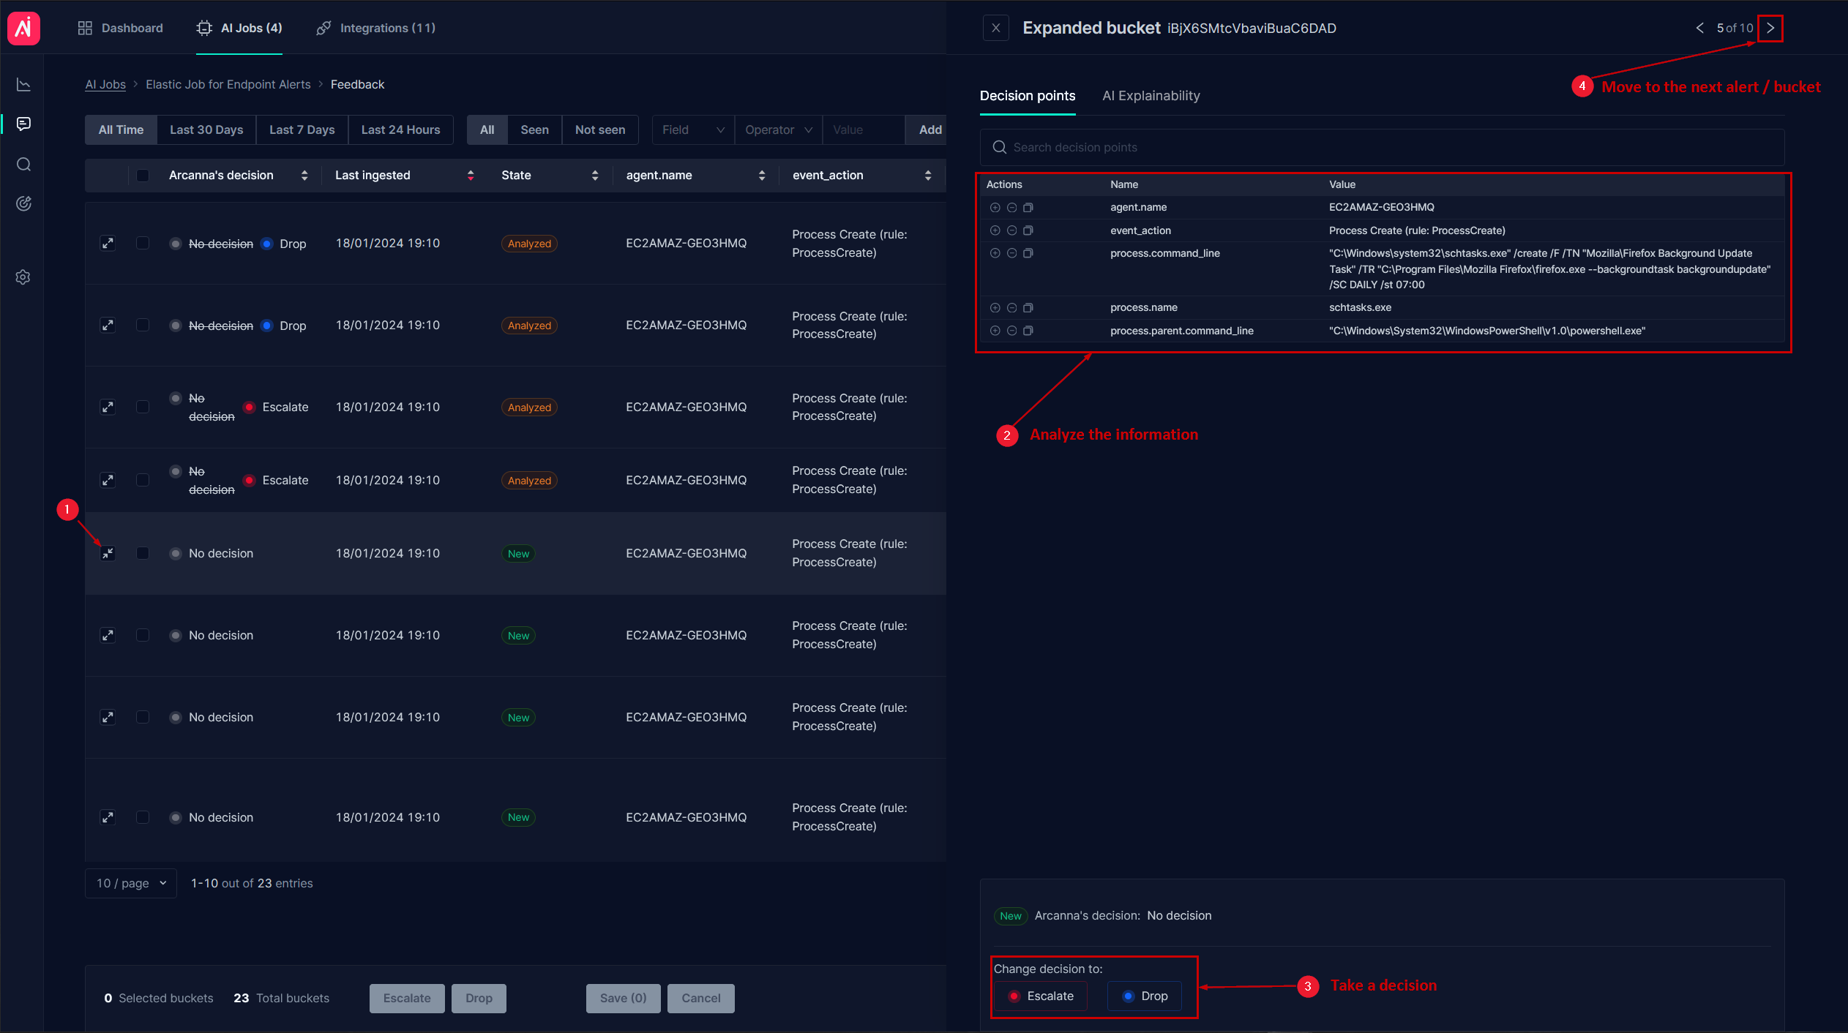1848x1033 pixels.
Task: Tick the checkbox of the highlighted No decision row
Action: (x=143, y=553)
